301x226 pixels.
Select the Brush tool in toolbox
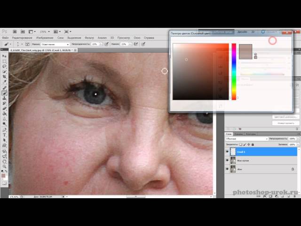tap(4, 93)
